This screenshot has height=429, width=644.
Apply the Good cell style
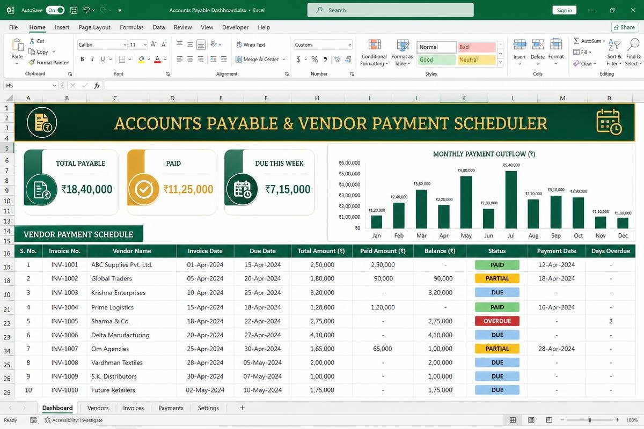pyautogui.click(x=436, y=60)
